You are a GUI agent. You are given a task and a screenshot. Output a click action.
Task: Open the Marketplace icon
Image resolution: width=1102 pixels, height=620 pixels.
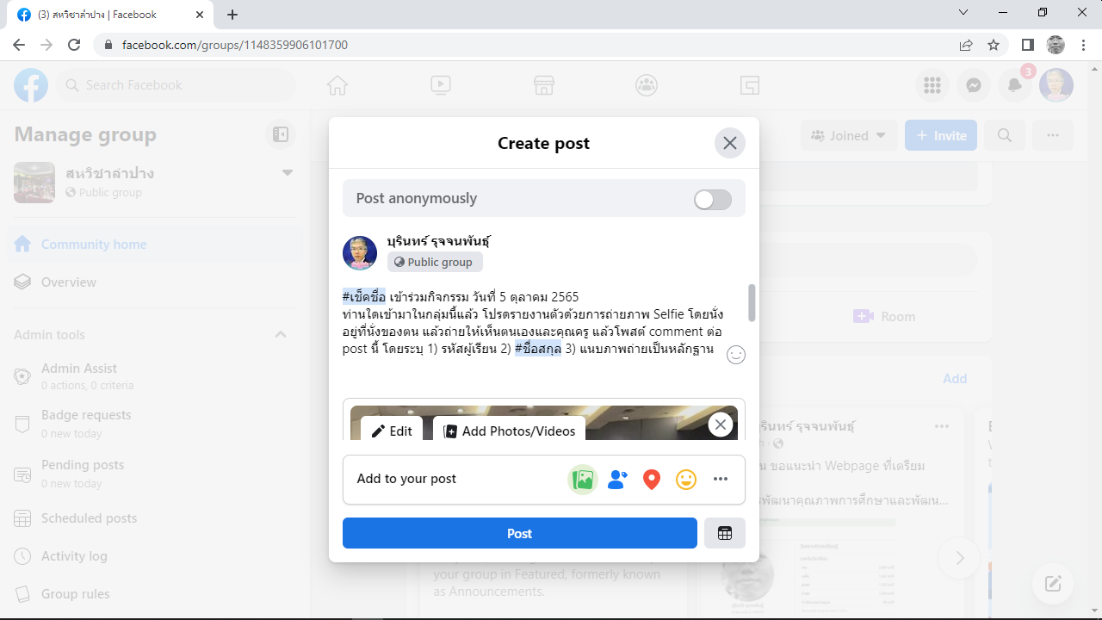pos(543,85)
